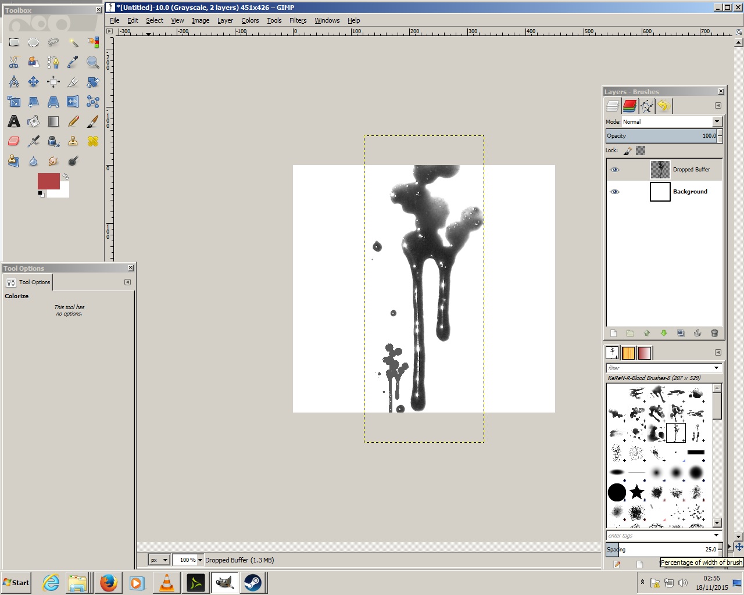Select the Zoom magnifier tool
Image resolution: width=744 pixels, height=595 pixels.
[x=93, y=62]
